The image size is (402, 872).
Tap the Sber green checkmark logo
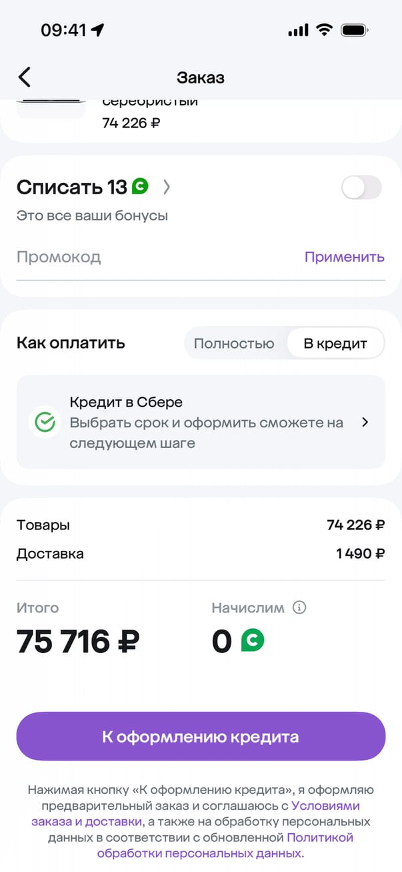tap(45, 422)
